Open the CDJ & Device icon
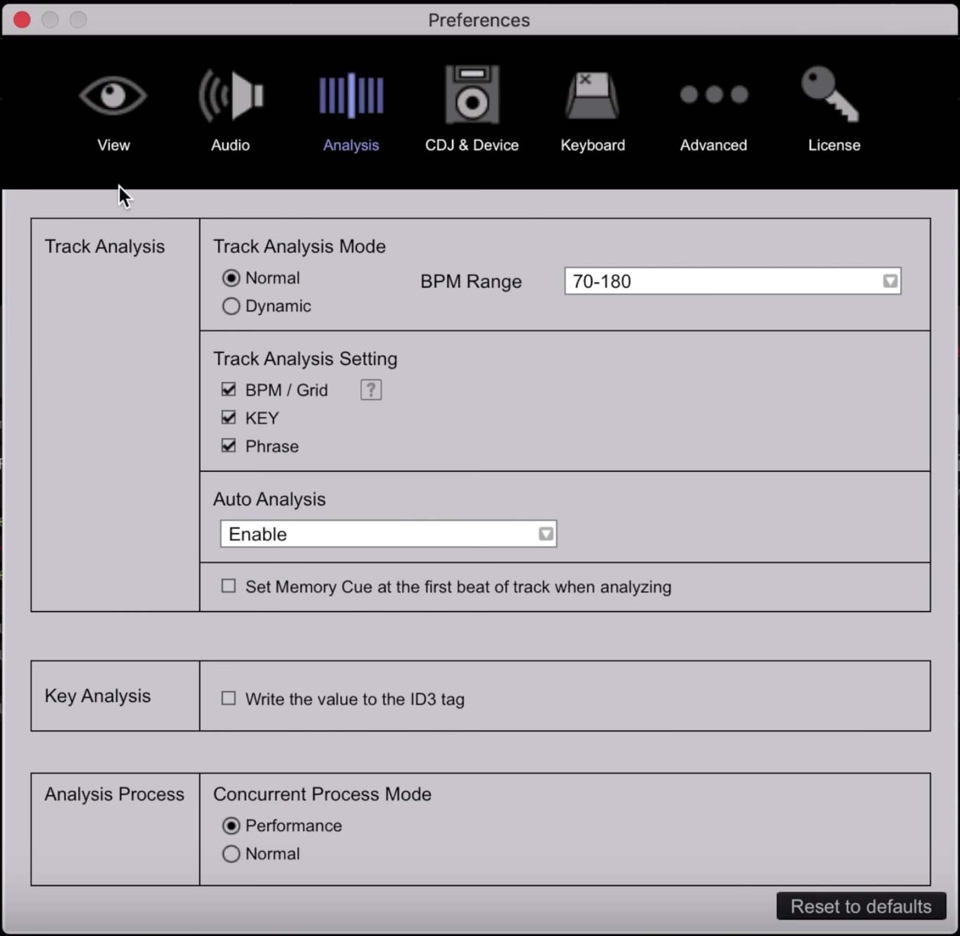Viewport: 960px width, 936px height. 472,95
